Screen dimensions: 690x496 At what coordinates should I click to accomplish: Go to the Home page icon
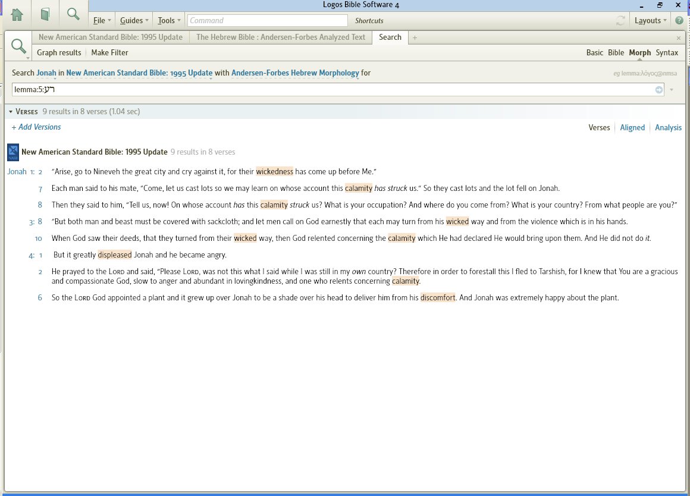point(17,14)
